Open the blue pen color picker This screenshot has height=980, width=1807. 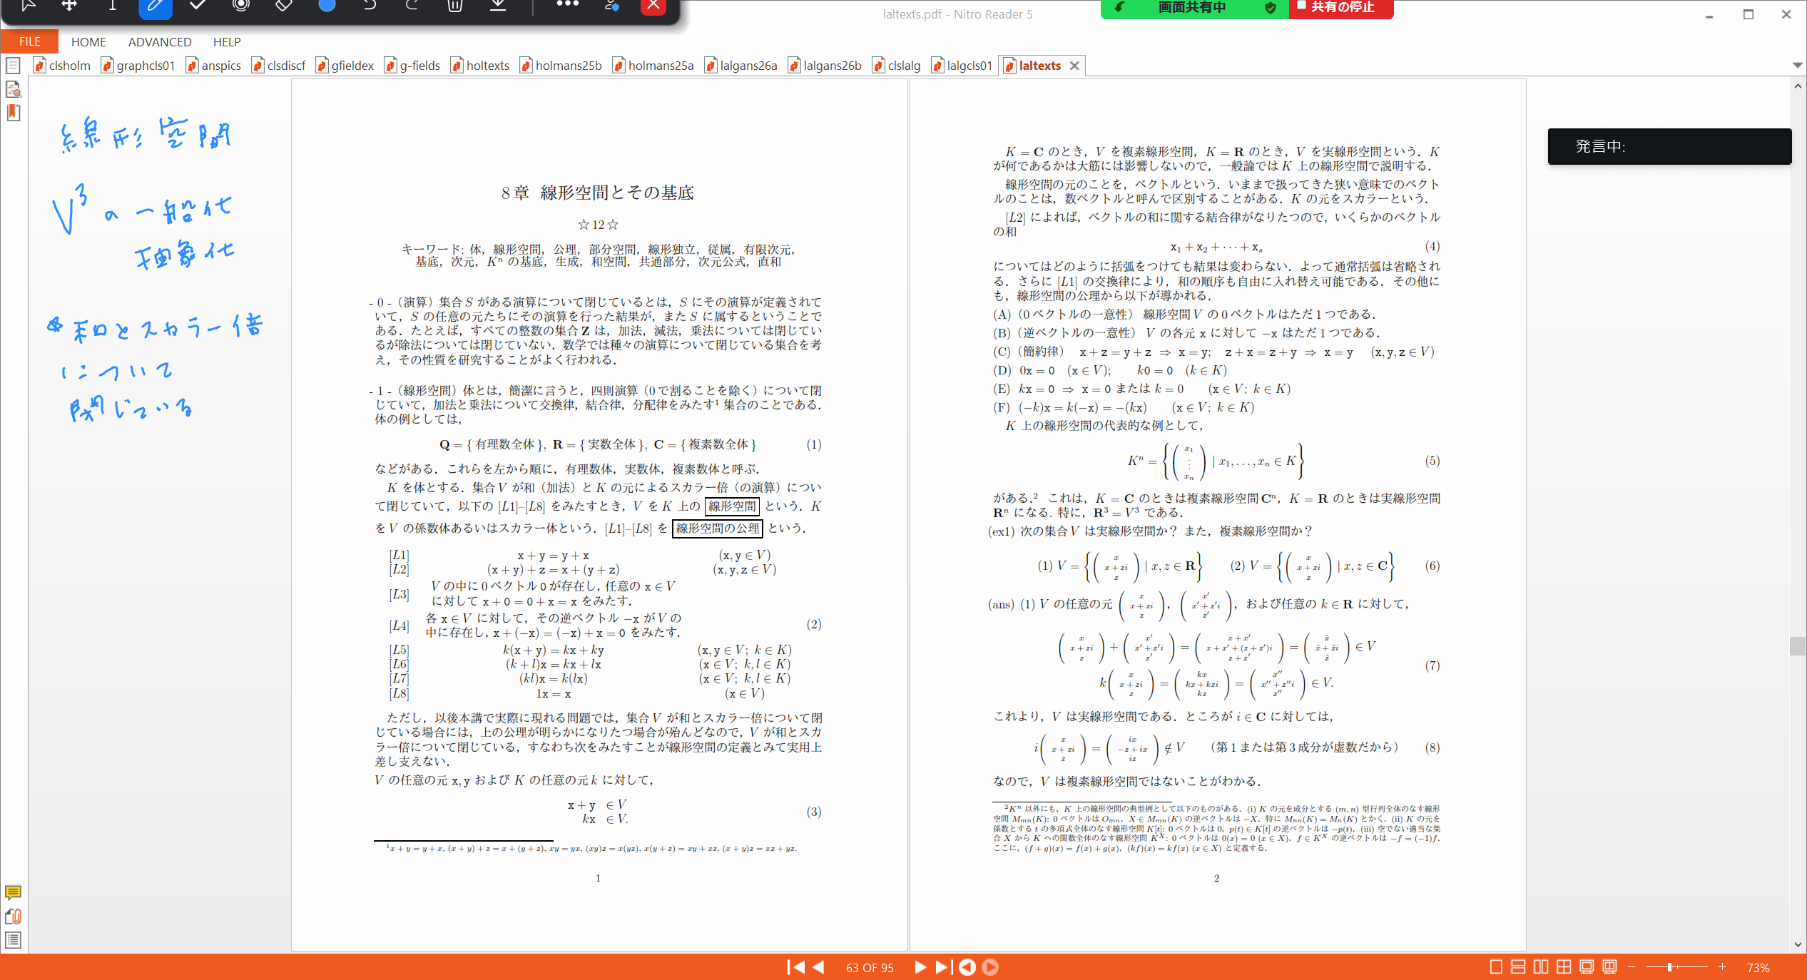tap(326, 6)
